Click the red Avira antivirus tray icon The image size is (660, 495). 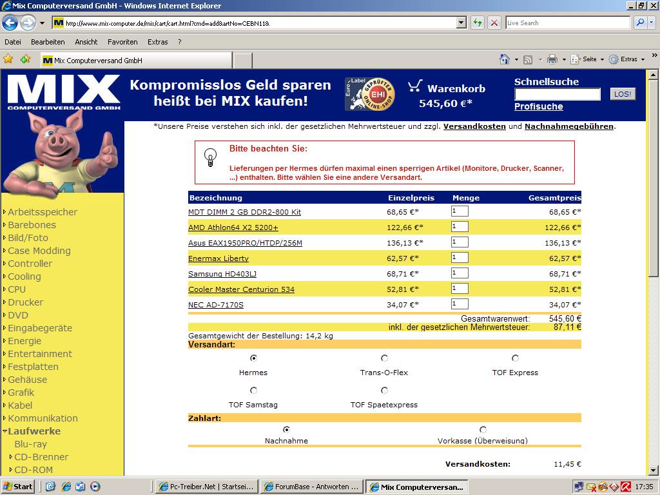click(x=625, y=487)
